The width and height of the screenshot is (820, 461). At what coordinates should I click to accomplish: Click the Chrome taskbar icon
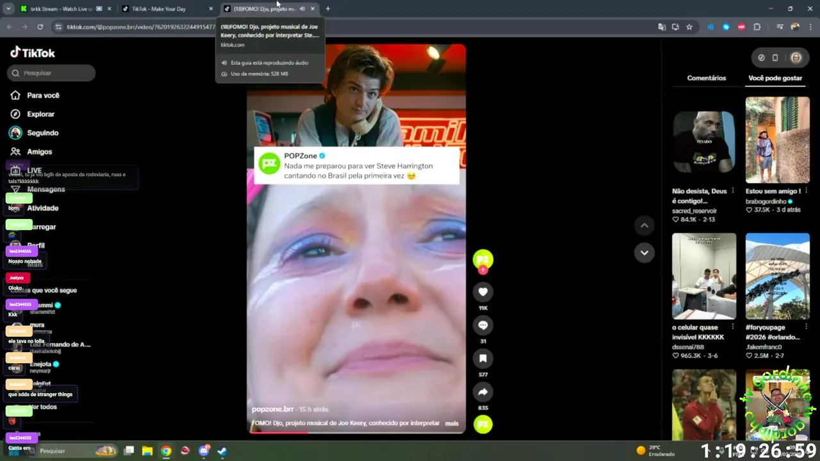pos(166,451)
